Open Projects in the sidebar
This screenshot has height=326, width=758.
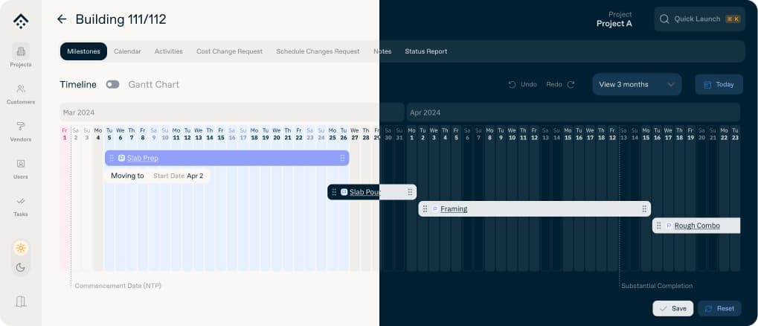point(21,56)
